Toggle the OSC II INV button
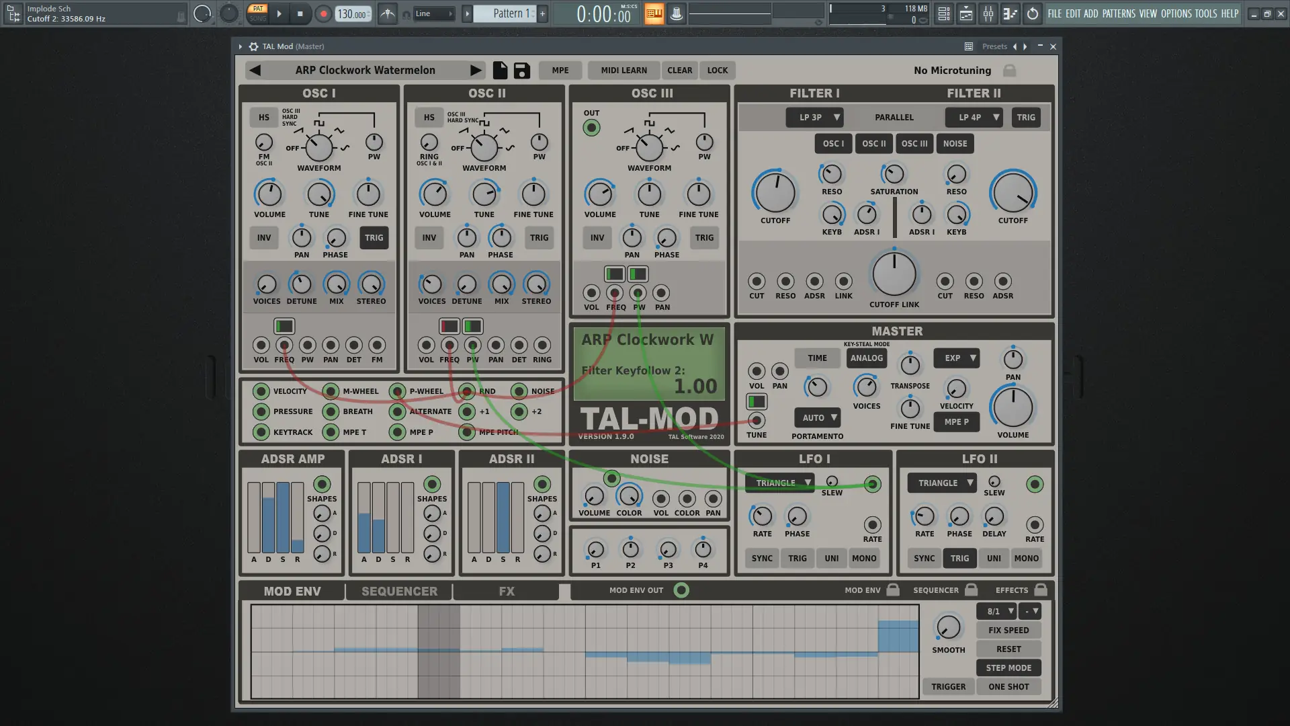The width and height of the screenshot is (1290, 726). click(429, 237)
